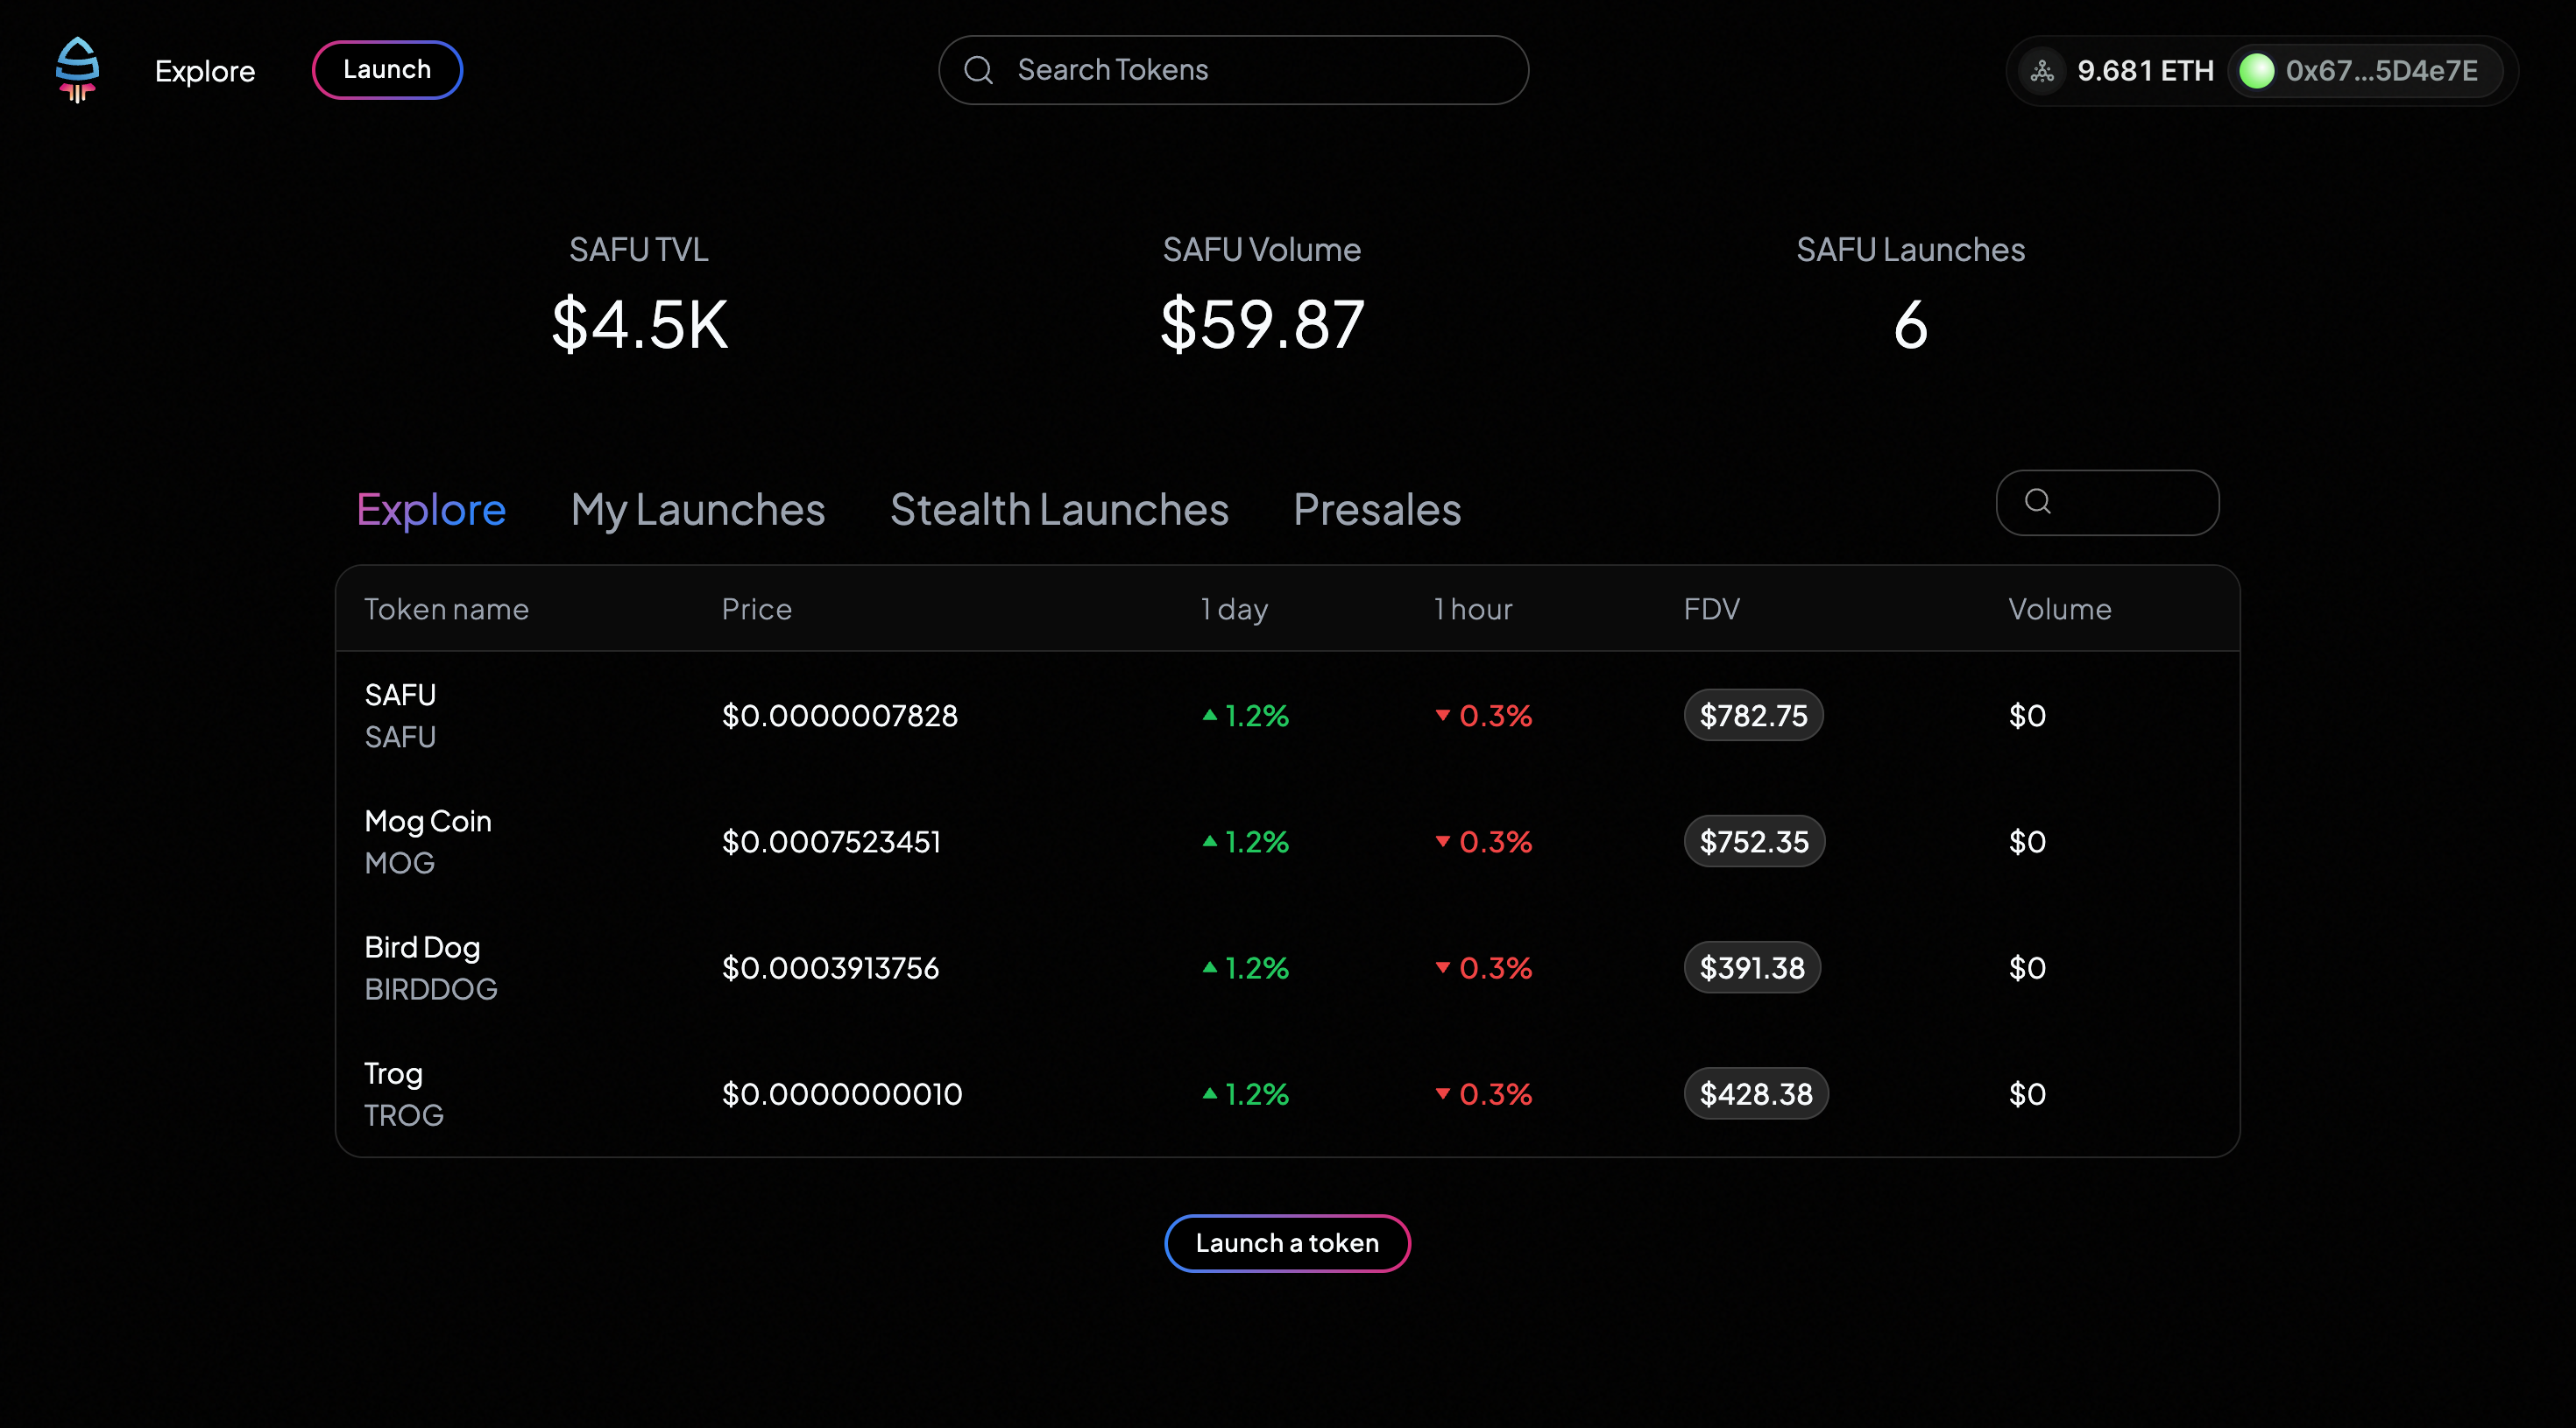Open wallet address 0x67...5D4e7E menu
This screenshot has height=1428, width=2576.
(x=2380, y=71)
